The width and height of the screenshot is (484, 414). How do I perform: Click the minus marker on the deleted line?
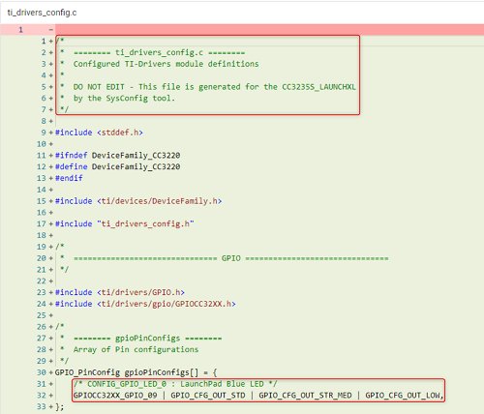51,30
